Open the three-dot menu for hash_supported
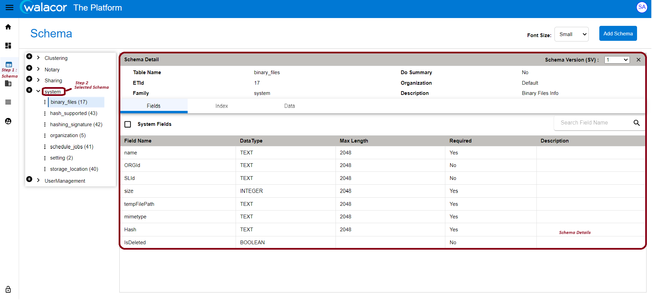The width and height of the screenshot is (652, 300). tap(45, 113)
